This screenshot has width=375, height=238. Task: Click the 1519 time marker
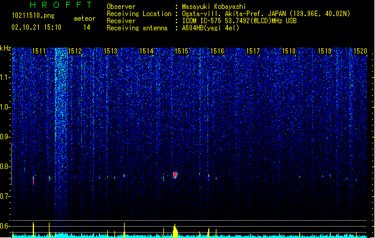[324, 51]
